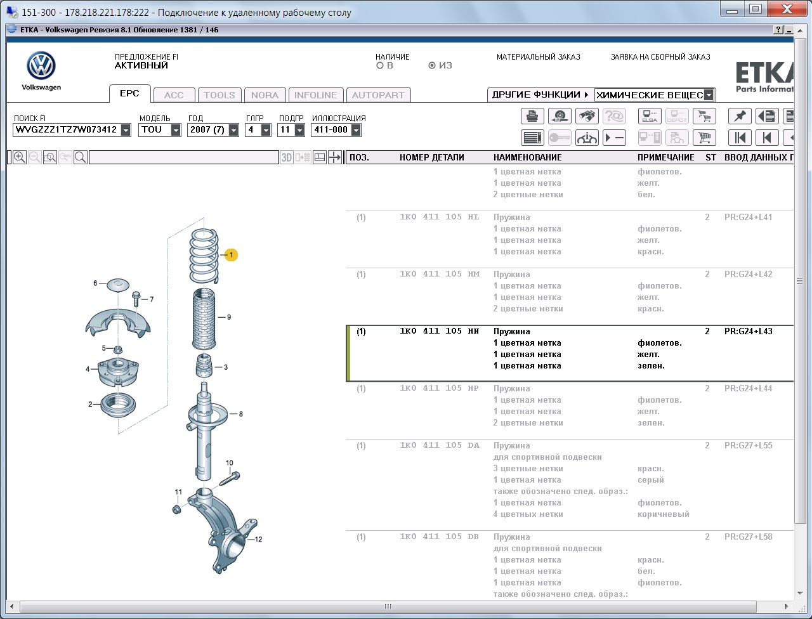Open the ХИМИЧЕСКИЕ ВЕЩЕС dropdown arrow
Viewport: 812px width, 619px height.
pyautogui.click(x=709, y=95)
